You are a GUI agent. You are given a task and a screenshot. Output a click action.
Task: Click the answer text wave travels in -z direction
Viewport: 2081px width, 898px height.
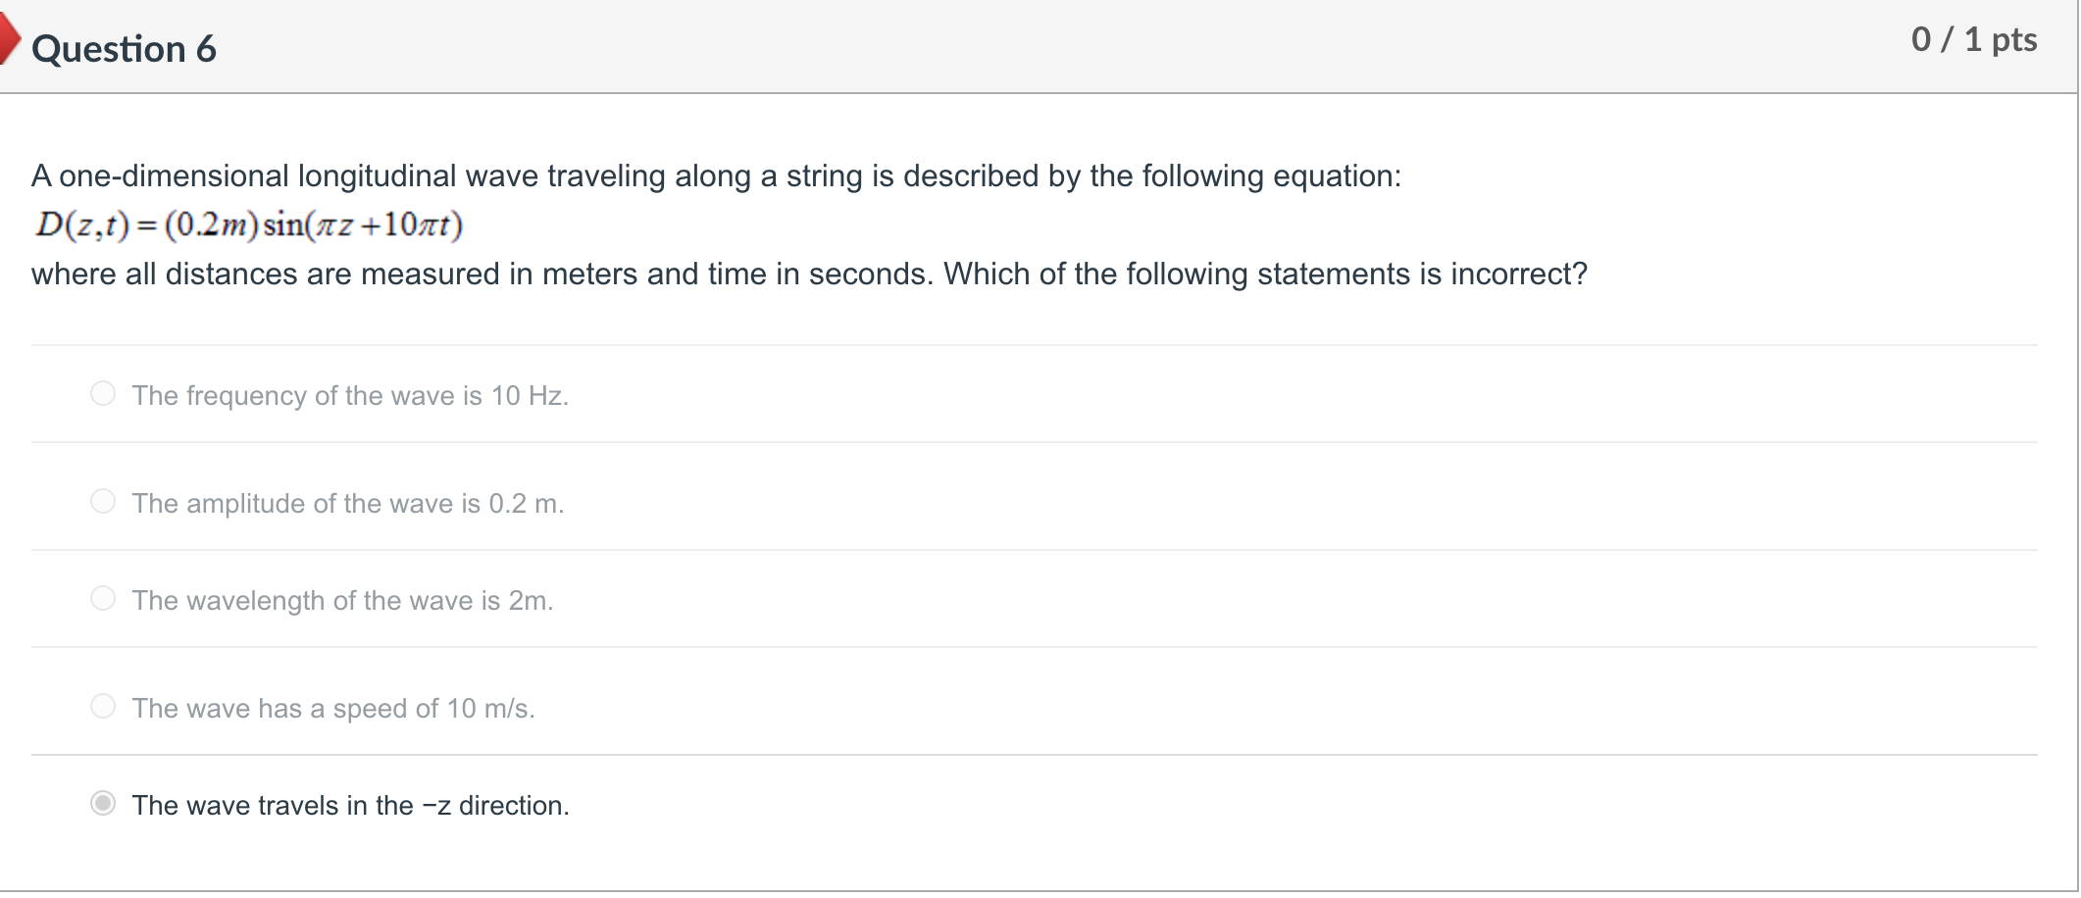point(351,805)
